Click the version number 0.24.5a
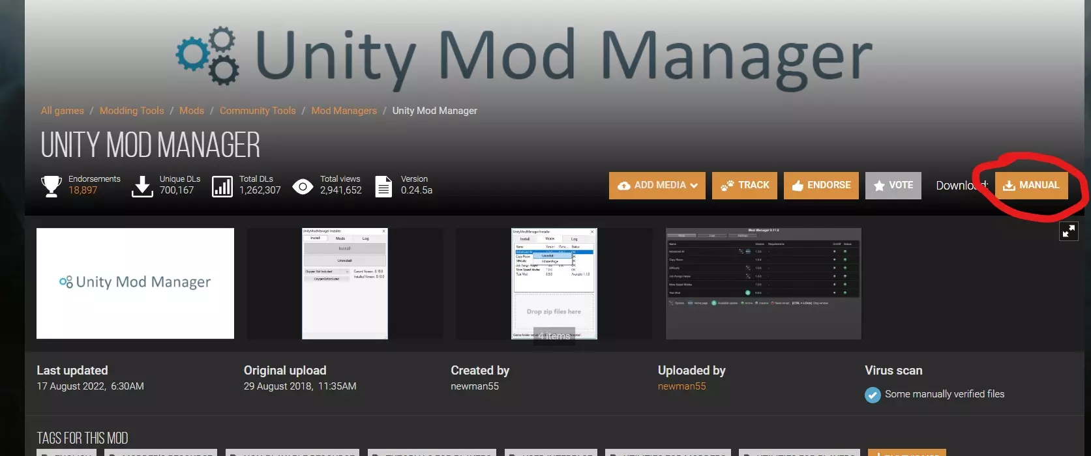 (417, 190)
